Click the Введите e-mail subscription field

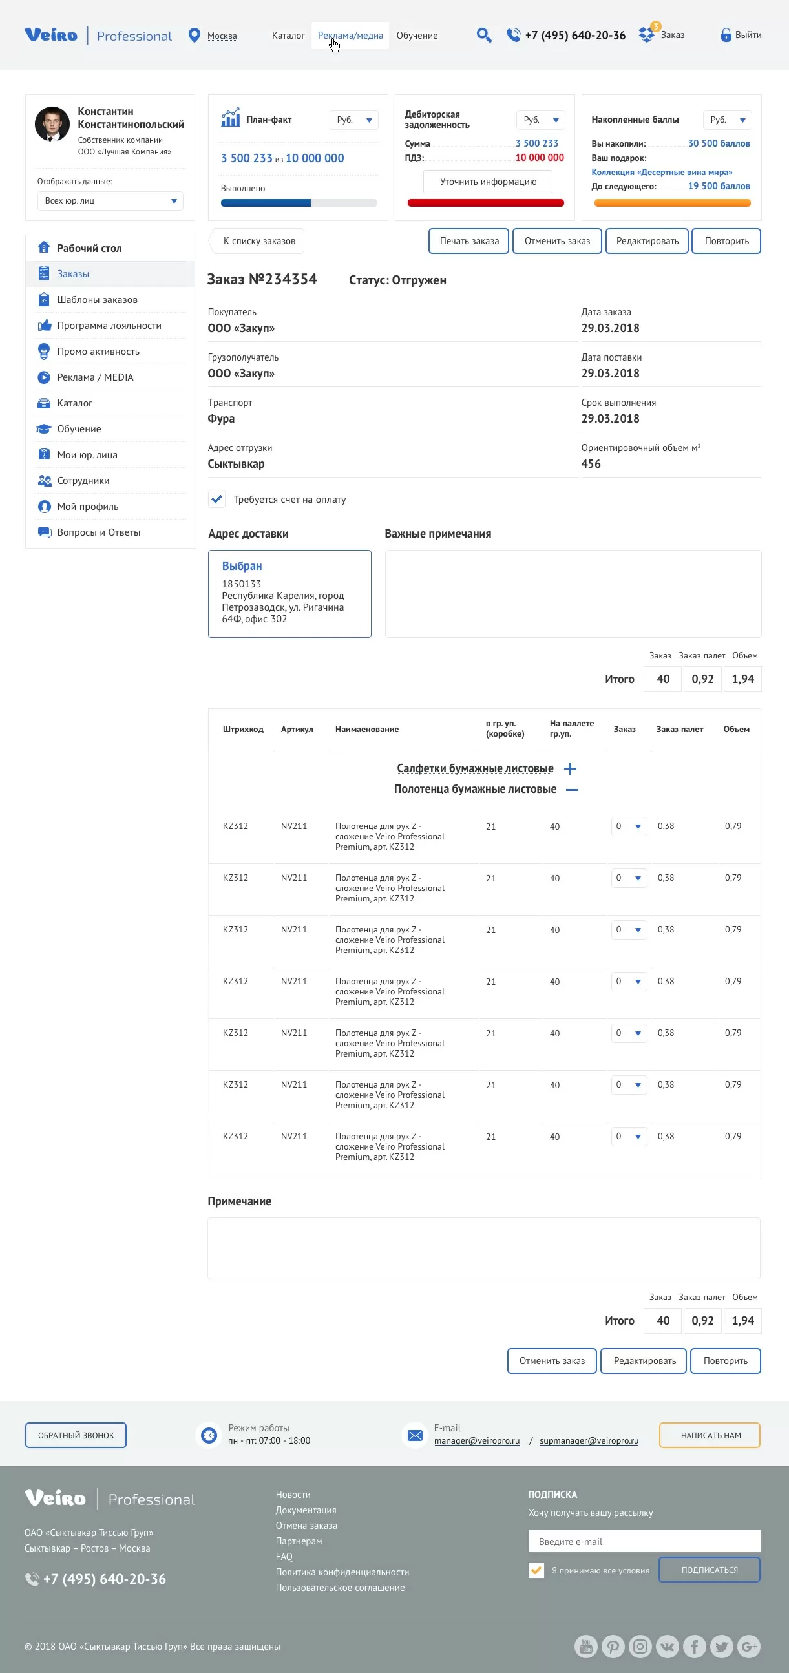[644, 1541]
